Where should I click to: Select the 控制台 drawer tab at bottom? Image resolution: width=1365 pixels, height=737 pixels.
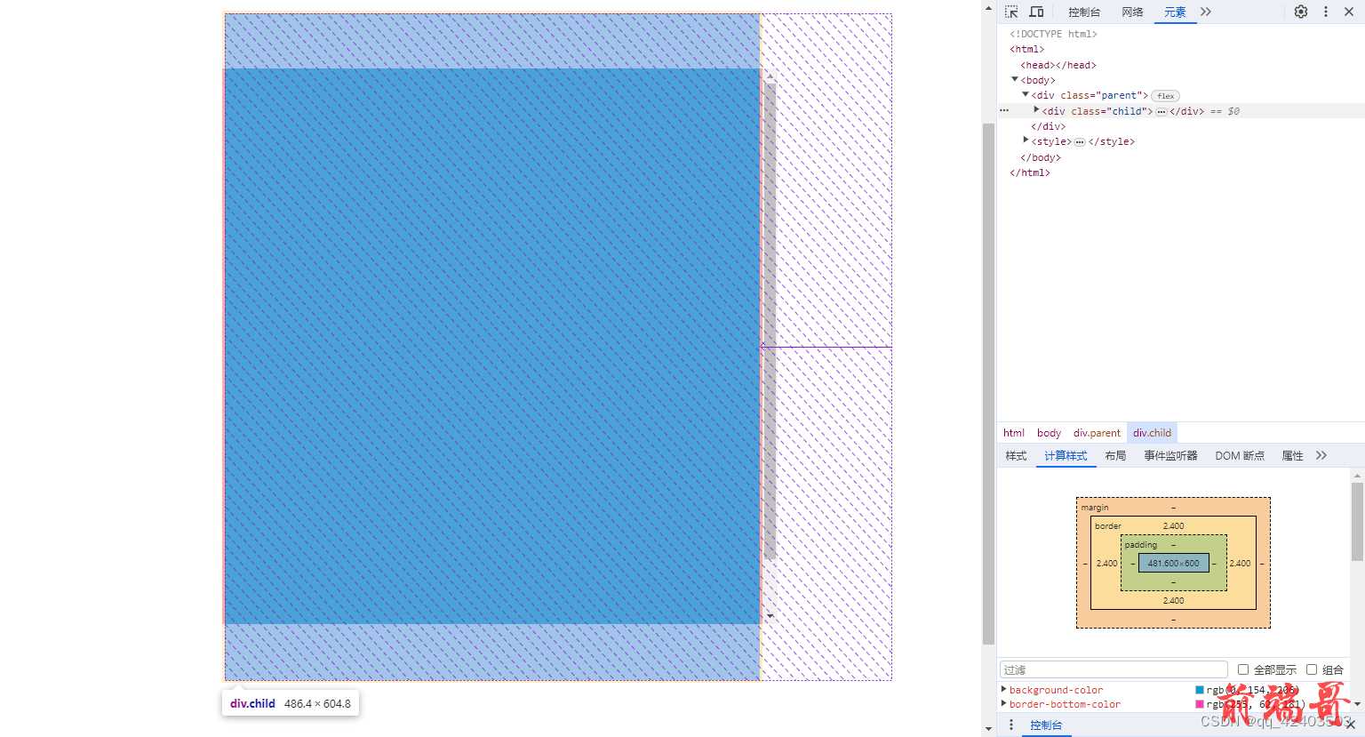pos(1046,725)
